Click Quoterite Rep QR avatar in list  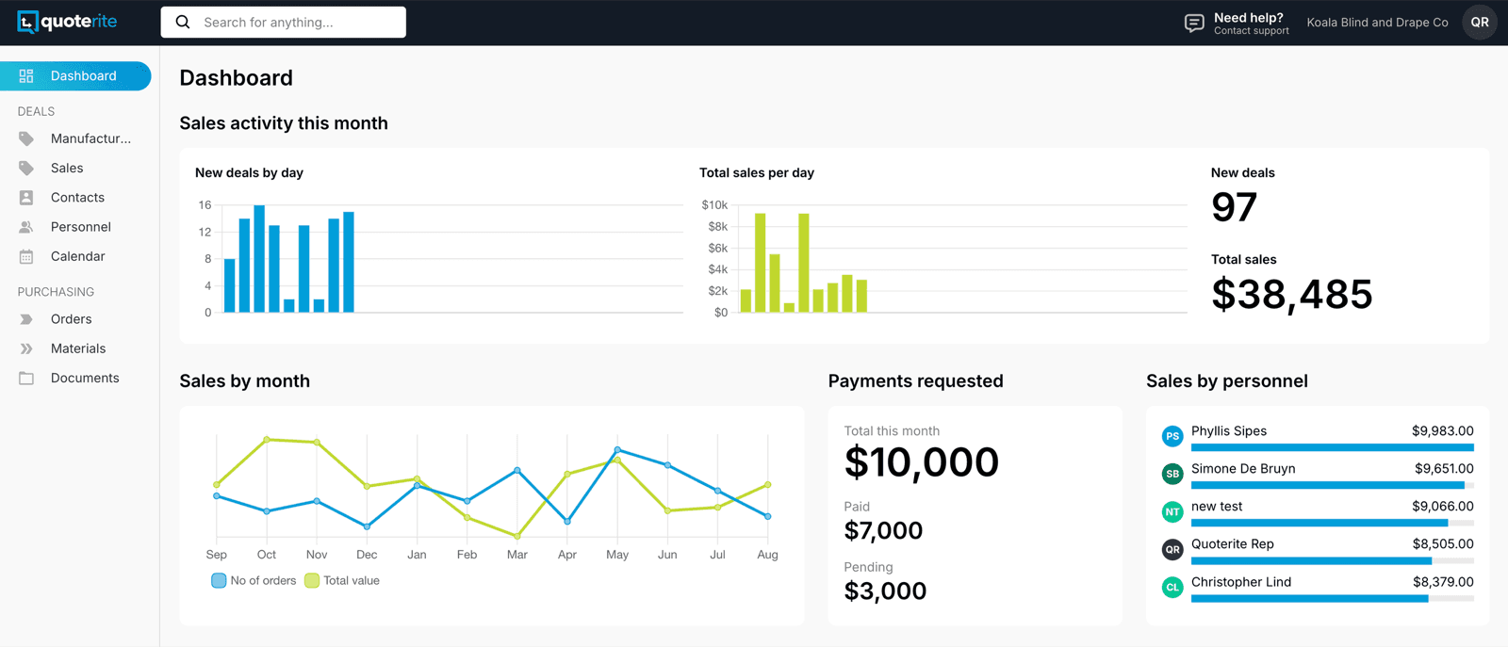coord(1172,549)
